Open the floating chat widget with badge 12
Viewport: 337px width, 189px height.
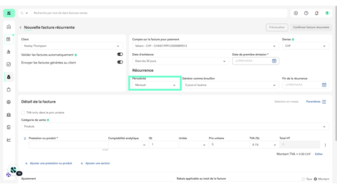click(14, 170)
